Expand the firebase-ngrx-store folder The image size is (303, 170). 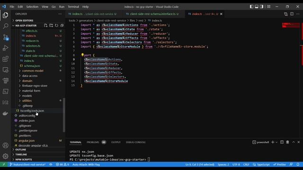tap(35, 85)
